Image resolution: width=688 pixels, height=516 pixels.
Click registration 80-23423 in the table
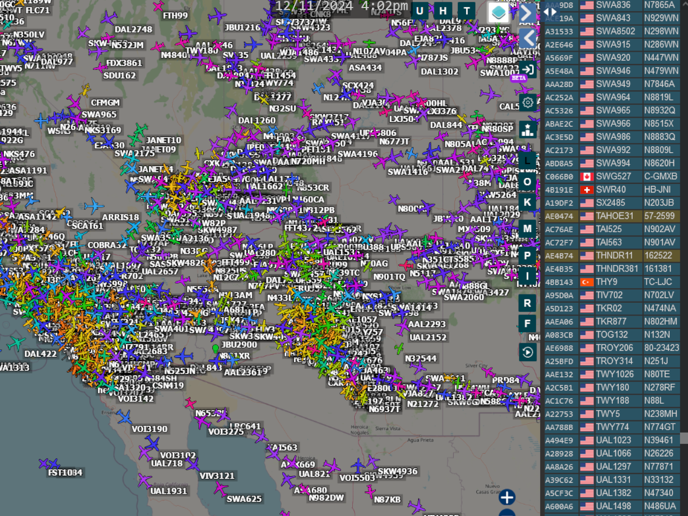[x=662, y=348]
